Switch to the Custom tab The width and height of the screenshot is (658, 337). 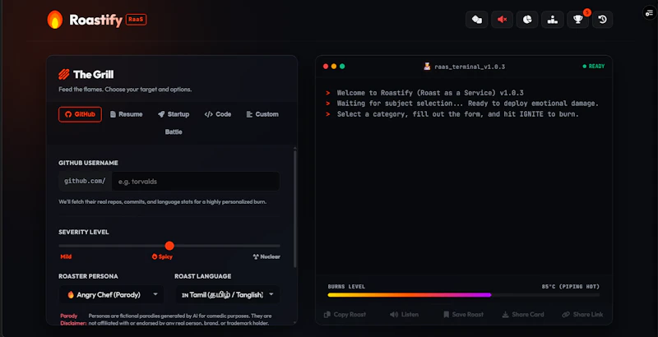click(262, 114)
